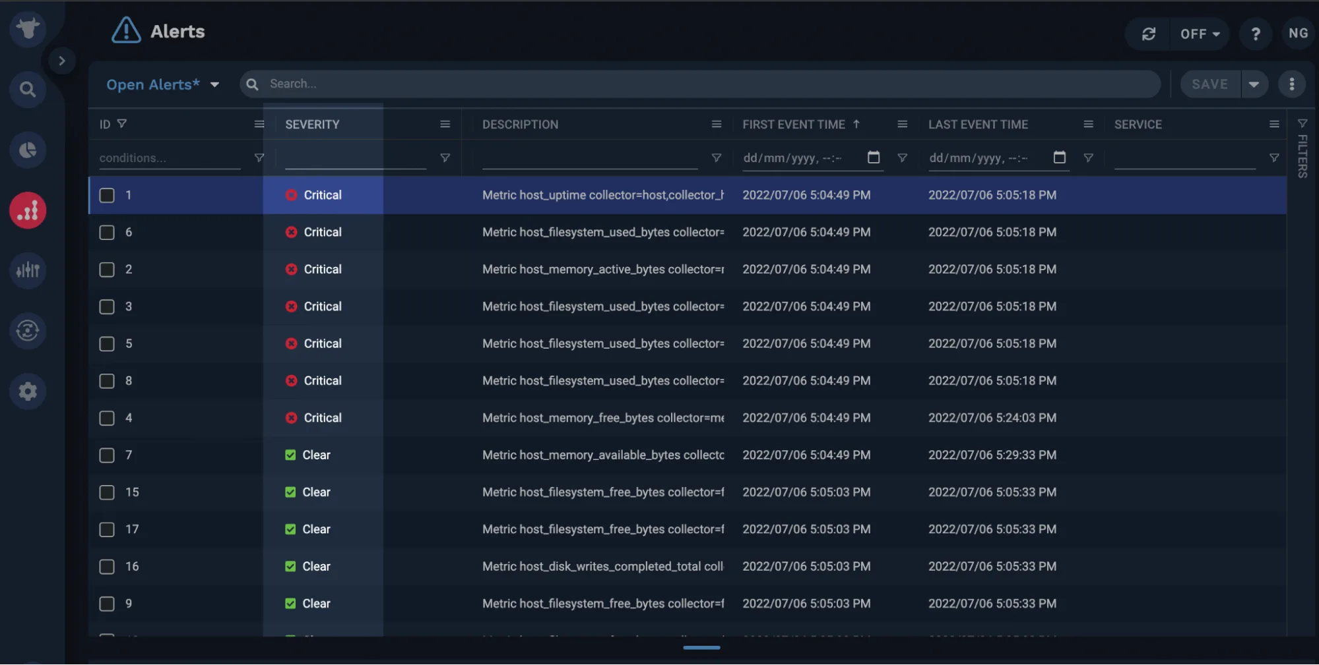Open the help question mark icon
Image resolution: width=1319 pixels, height=665 pixels.
pyautogui.click(x=1256, y=34)
